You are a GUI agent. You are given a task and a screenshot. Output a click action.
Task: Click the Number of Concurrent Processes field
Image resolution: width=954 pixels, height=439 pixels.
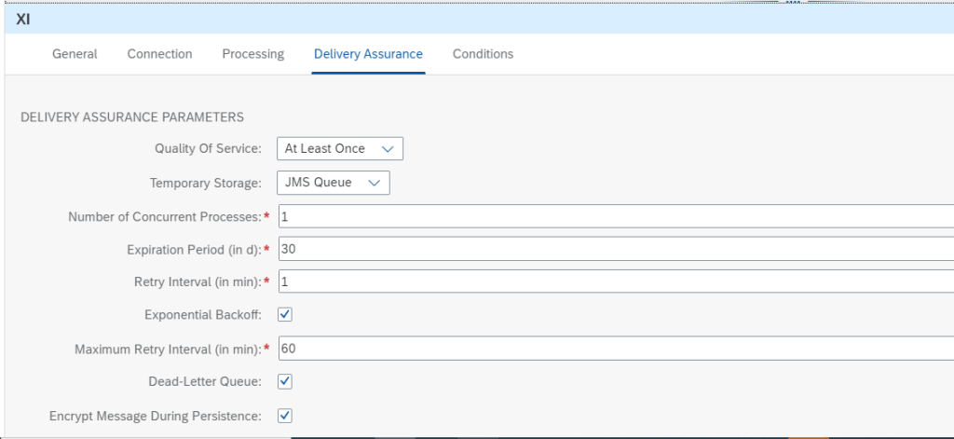(615, 217)
